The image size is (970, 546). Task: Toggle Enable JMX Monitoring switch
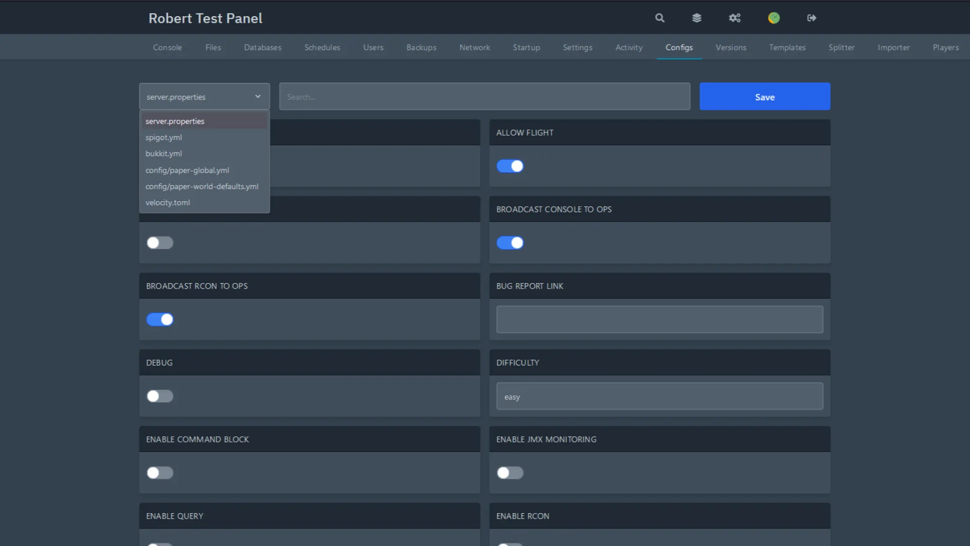pos(510,473)
